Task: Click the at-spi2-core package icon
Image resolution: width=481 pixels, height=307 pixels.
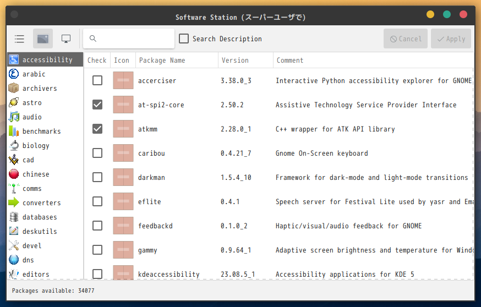Action: [x=123, y=105]
